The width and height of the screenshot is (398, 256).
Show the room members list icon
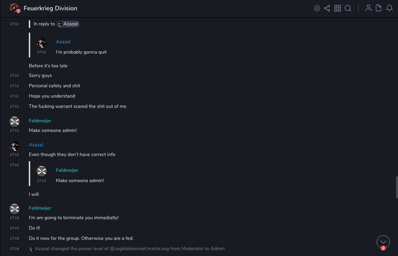368,8
